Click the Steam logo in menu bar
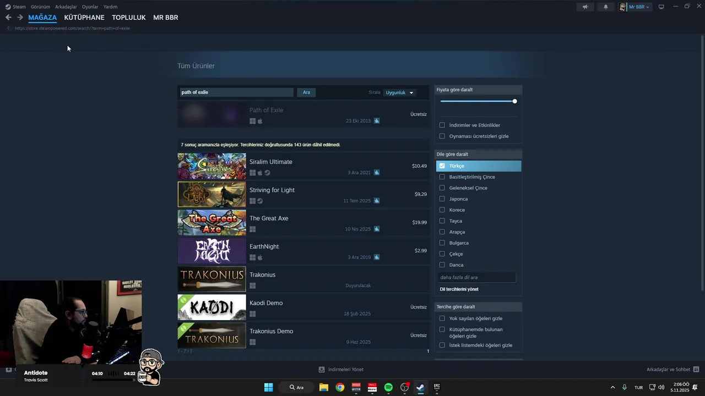Screen dimensions: 705x396 click(x=8, y=7)
